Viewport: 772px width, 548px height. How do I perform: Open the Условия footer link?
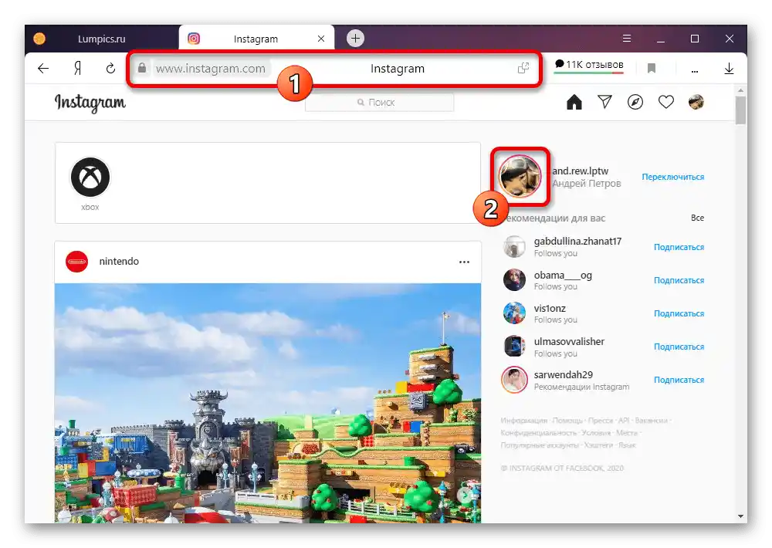coord(596,433)
